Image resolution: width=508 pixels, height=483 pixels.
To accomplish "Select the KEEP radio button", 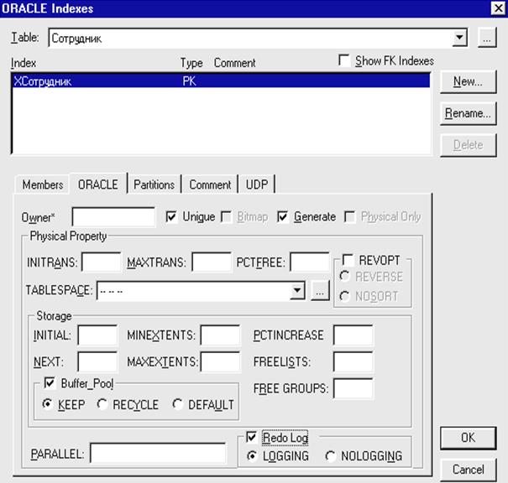I will click(x=48, y=404).
